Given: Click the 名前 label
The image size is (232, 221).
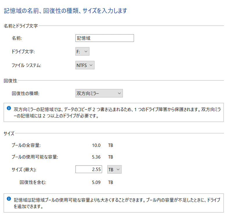Looking at the screenshot, I should pyautogui.click(x=17, y=38).
